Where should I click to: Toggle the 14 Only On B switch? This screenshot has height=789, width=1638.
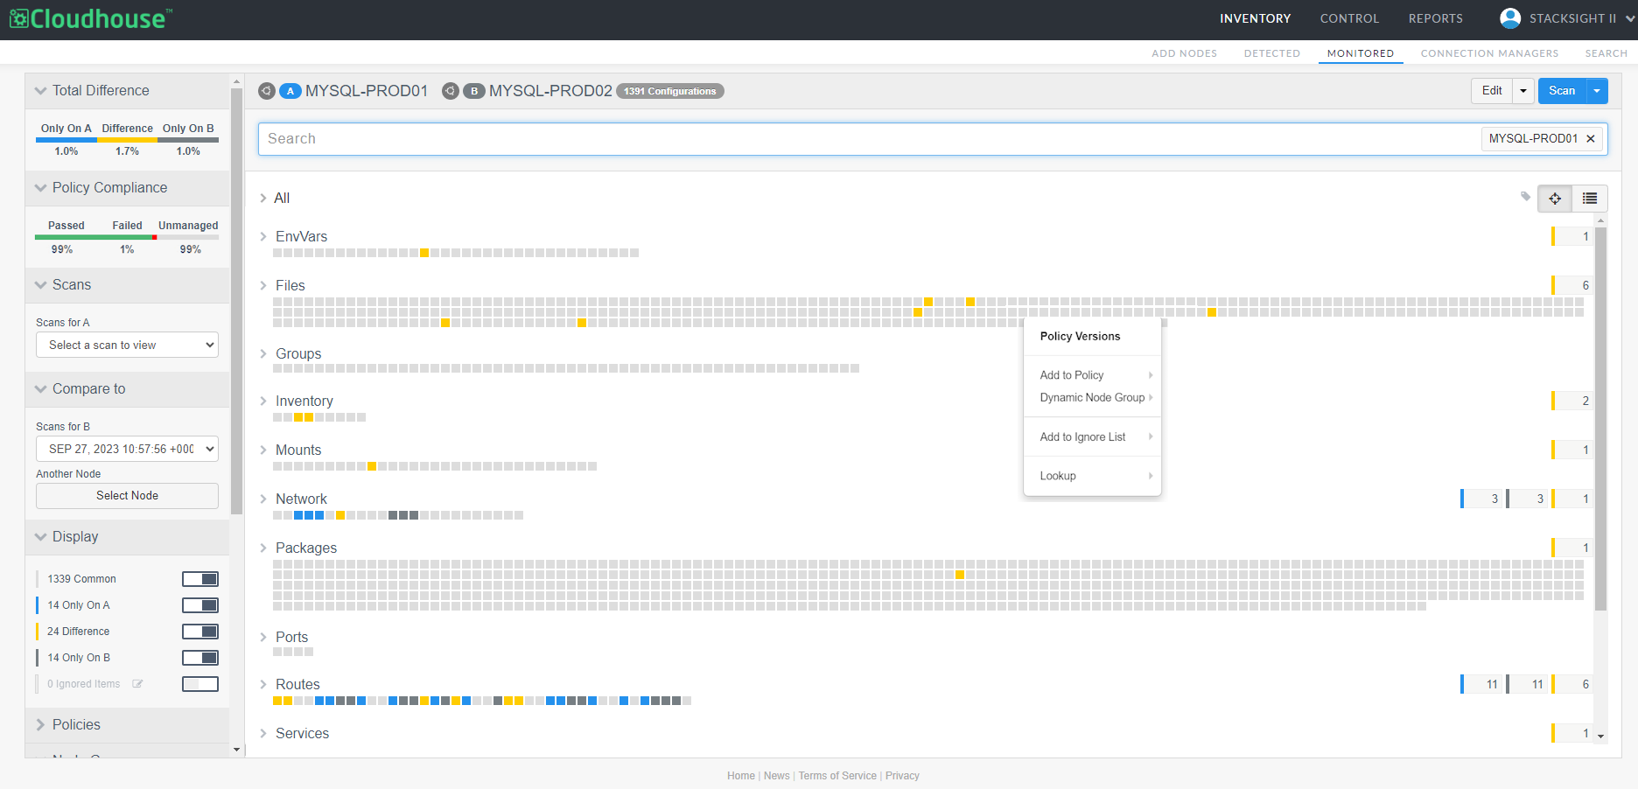point(200,658)
